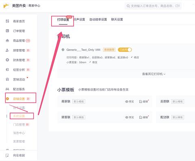Viewport: 195px width, 161px height.
Task: Click the 后厨联 template label
Action: click(x=165, y=101)
